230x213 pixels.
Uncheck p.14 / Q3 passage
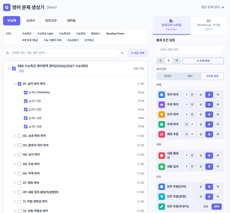pos(26,118)
